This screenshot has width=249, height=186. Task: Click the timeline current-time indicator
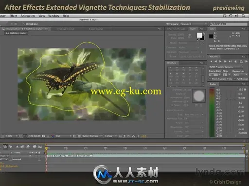coord(46,148)
